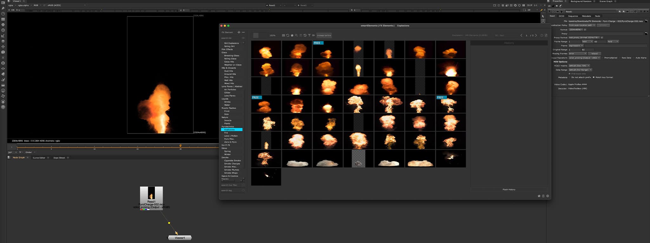Image resolution: width=650 pixels, height=243 pixels.
Task: Click the Flush History button
Action: pos(509,190)
